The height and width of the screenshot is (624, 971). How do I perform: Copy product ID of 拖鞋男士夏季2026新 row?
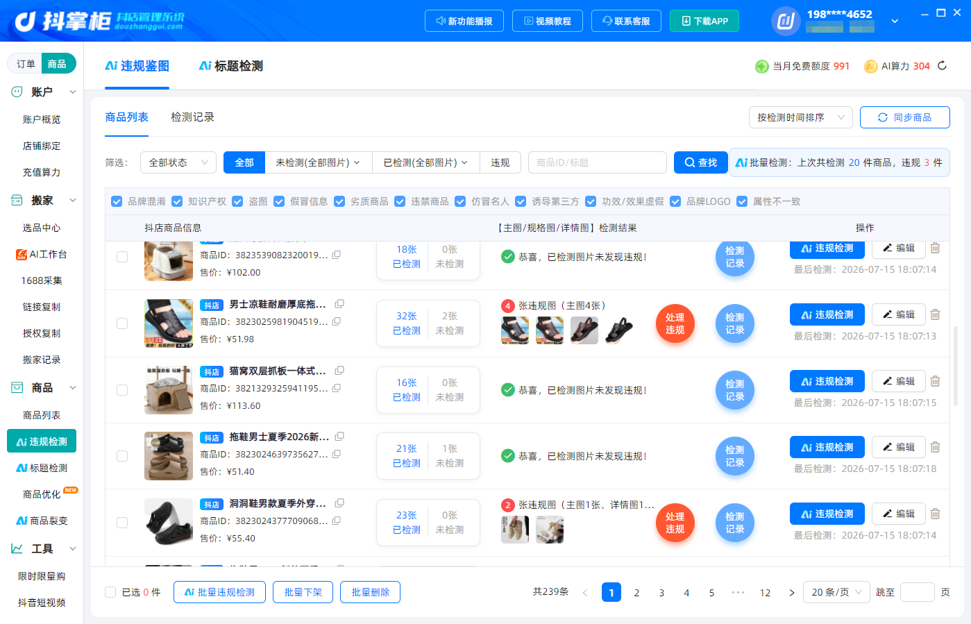coord(337,454)
